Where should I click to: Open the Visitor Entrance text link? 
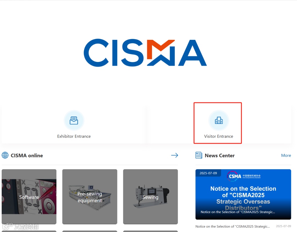coord(219,136)
